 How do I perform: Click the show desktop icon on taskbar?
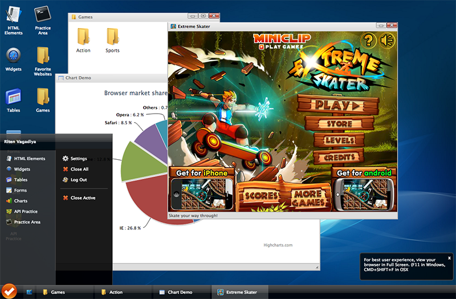(x=30, y=292)
